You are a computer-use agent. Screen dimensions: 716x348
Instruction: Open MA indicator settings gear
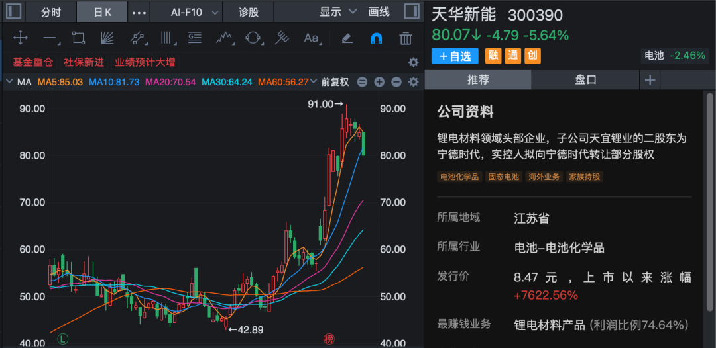(x=414, y=82)
